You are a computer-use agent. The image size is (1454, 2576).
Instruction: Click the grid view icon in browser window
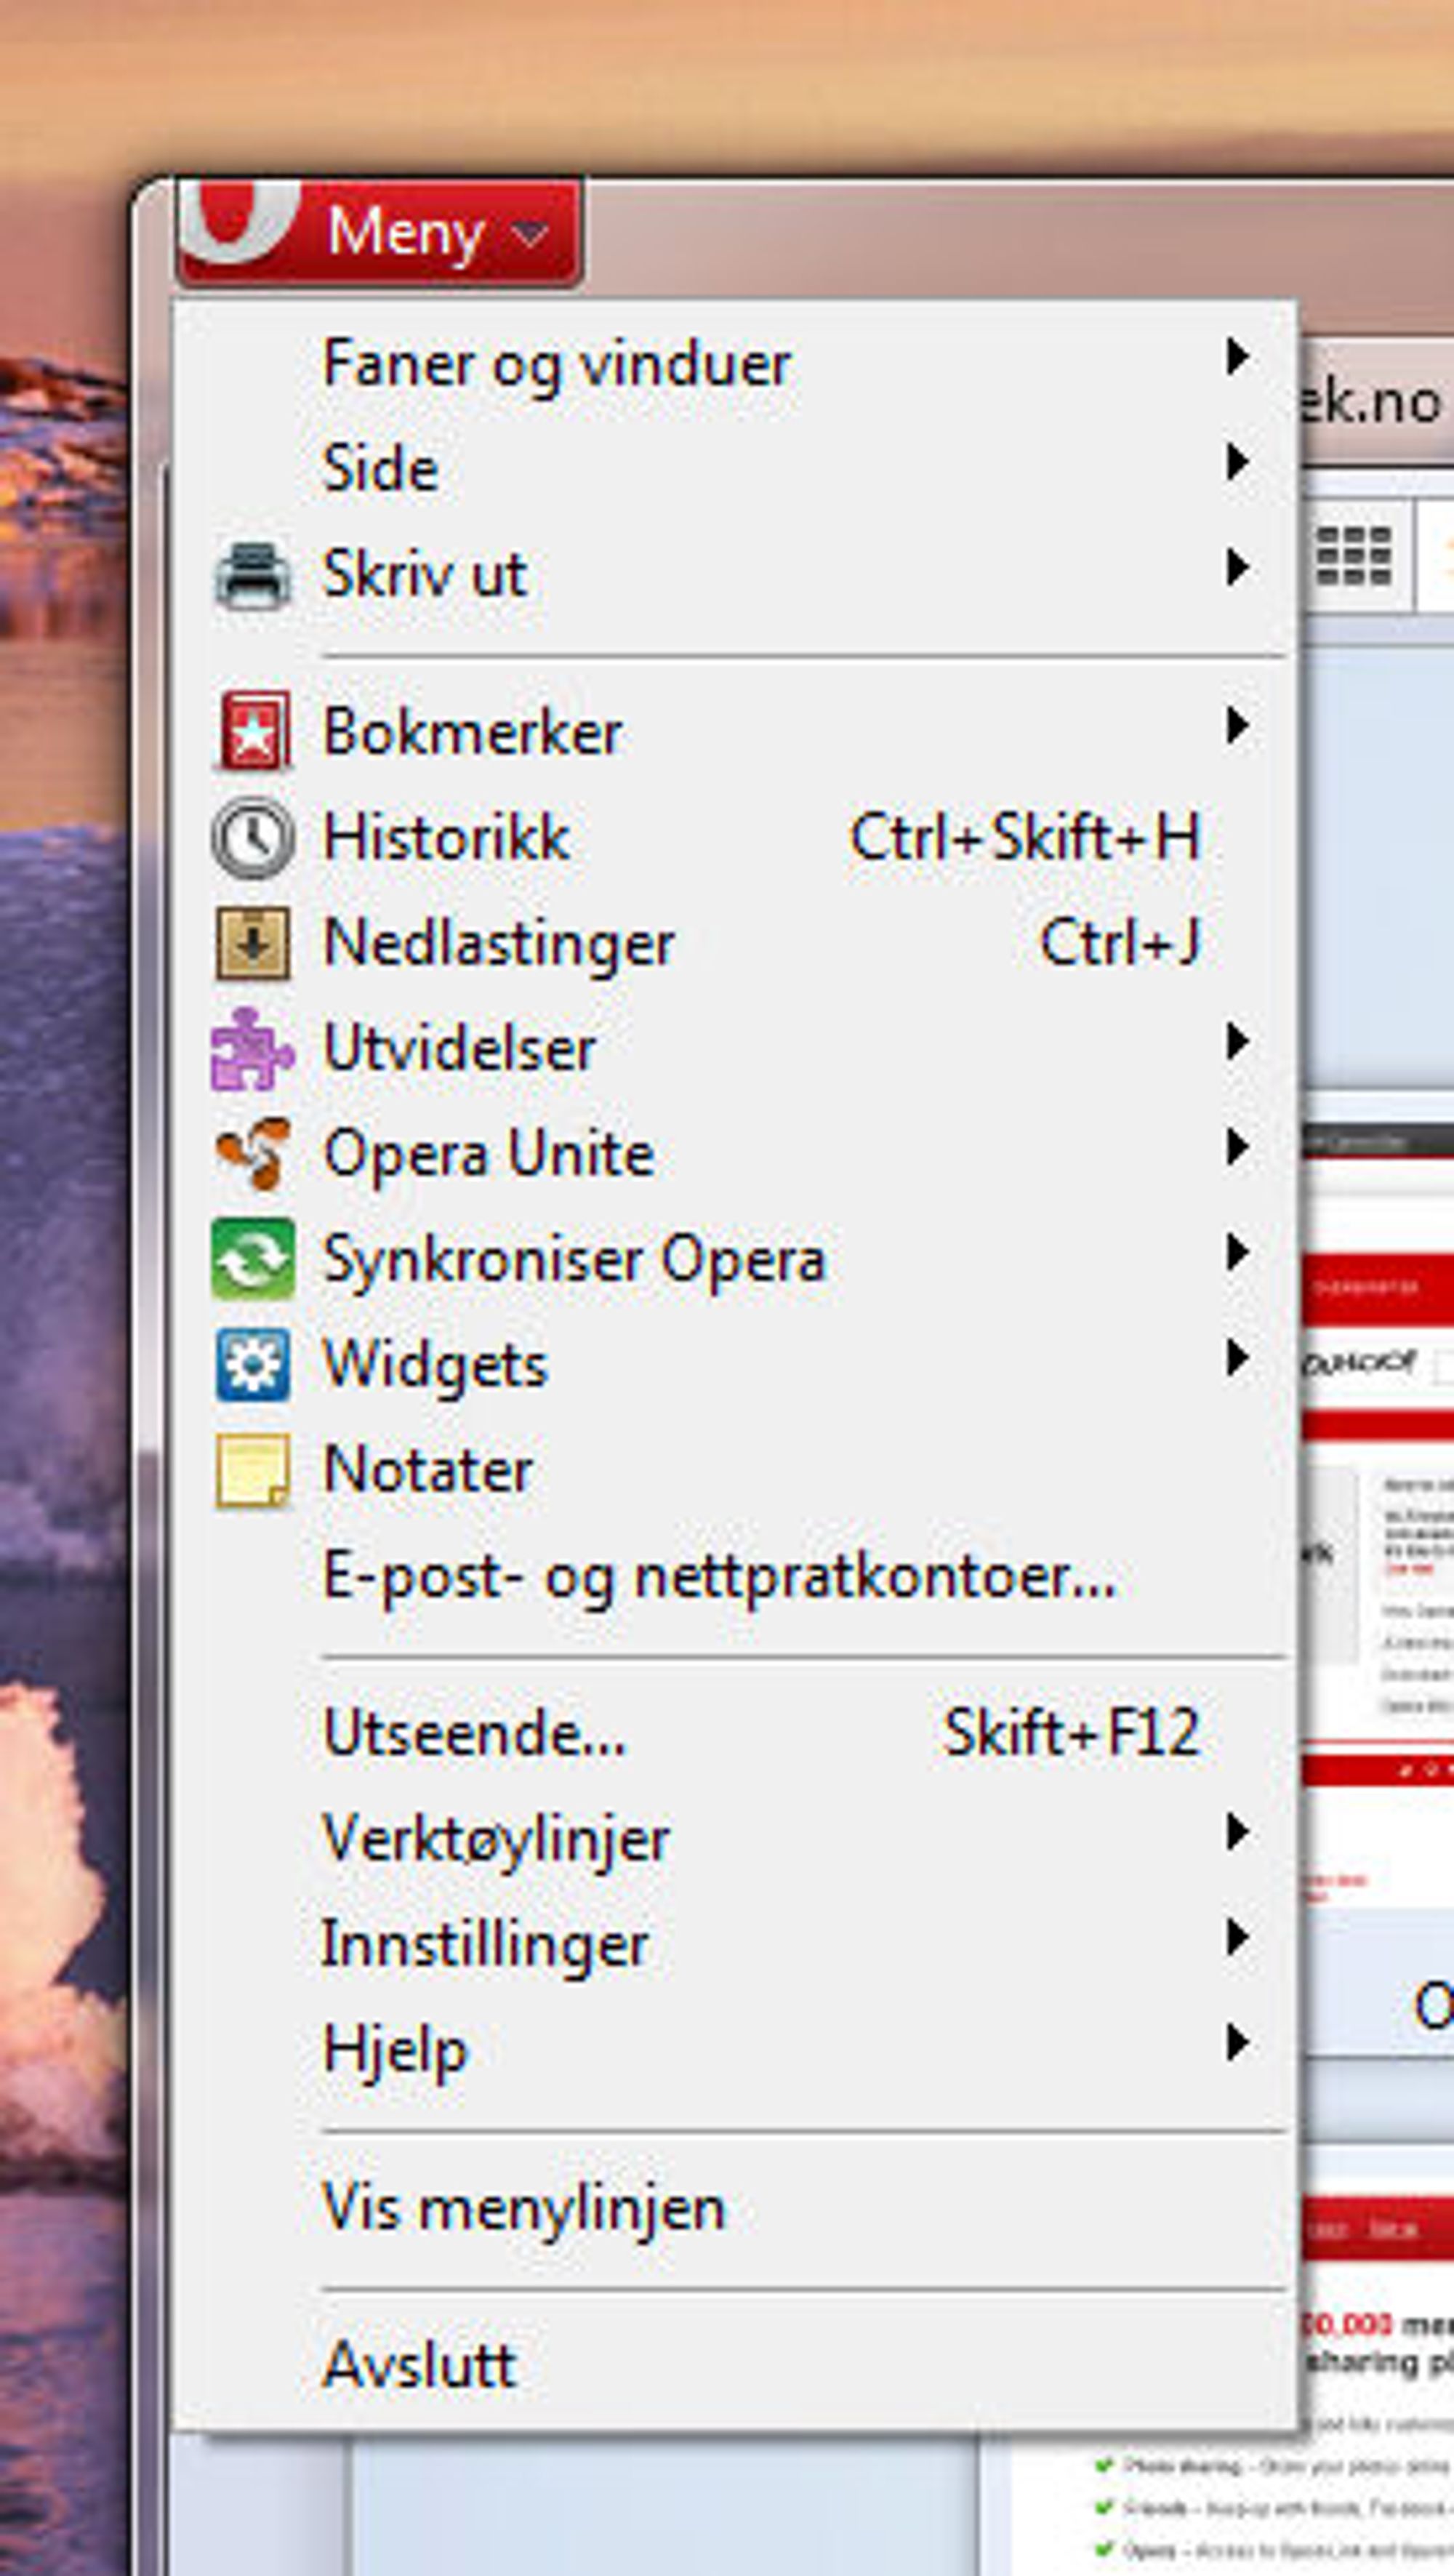tap(1353, 556)
